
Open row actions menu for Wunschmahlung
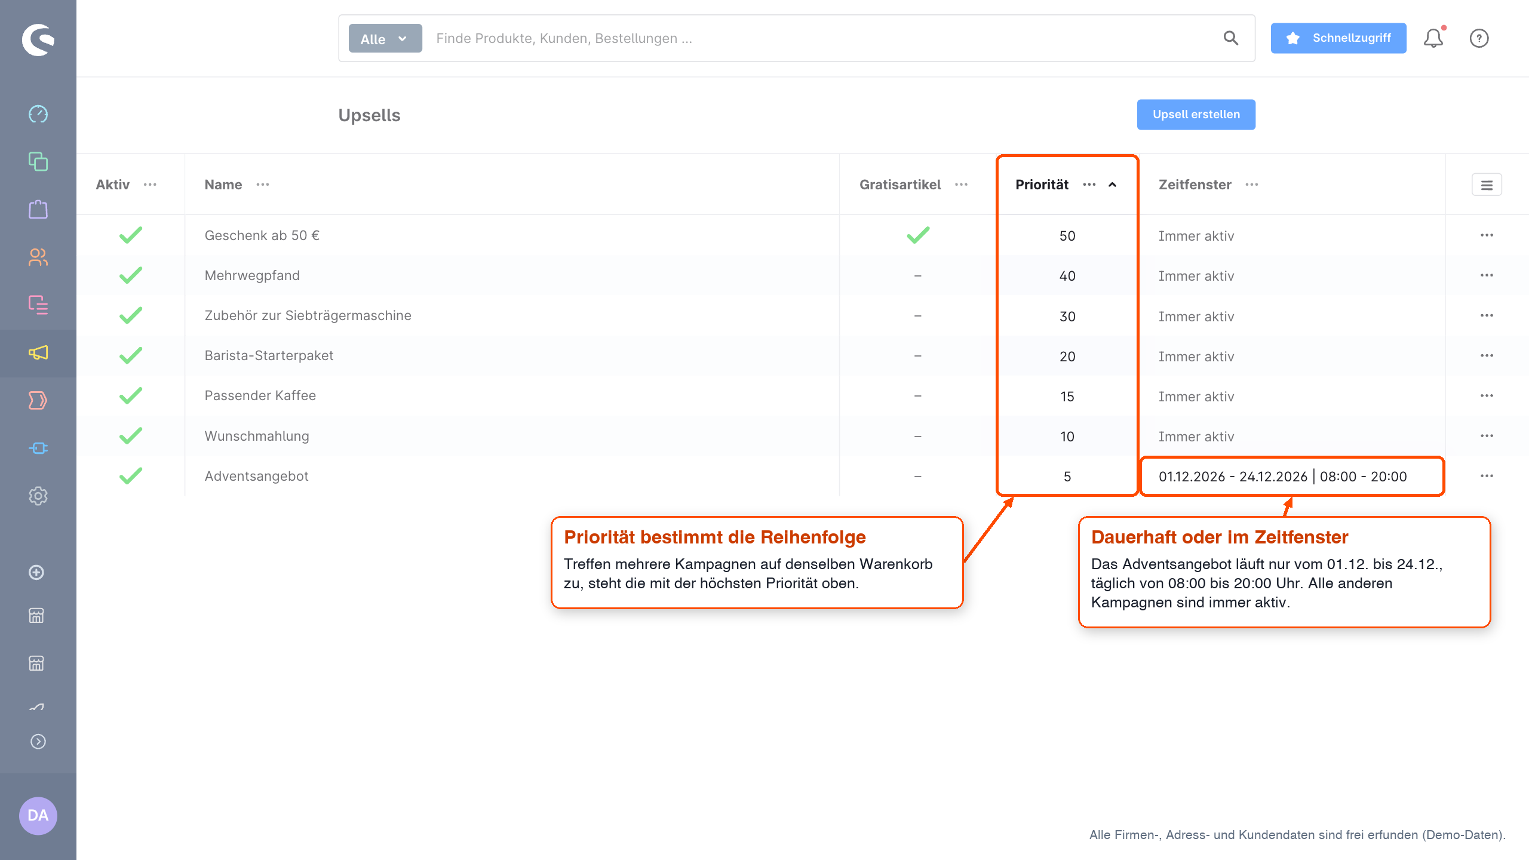click(x=1487, y=436)
